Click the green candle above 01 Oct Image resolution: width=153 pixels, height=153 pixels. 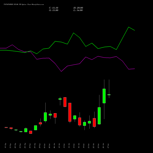45,117
